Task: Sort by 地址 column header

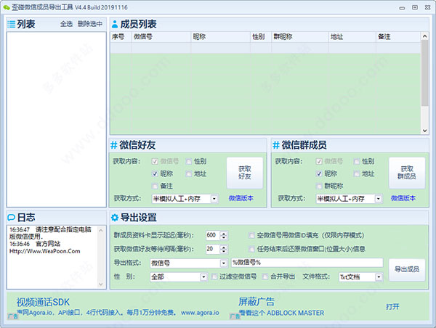Action: click(352, 37)
